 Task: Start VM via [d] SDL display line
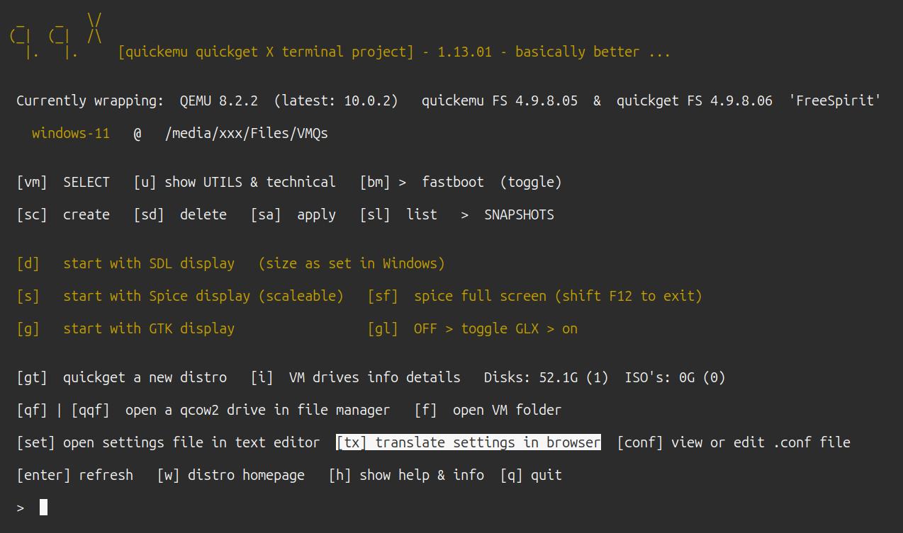click(x=231, y=263)
